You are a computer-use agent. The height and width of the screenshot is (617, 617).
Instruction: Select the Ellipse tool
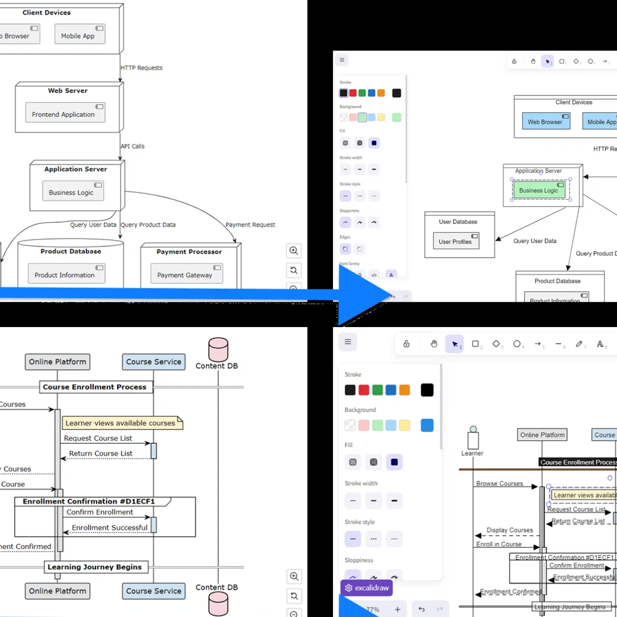coord(518,344)
